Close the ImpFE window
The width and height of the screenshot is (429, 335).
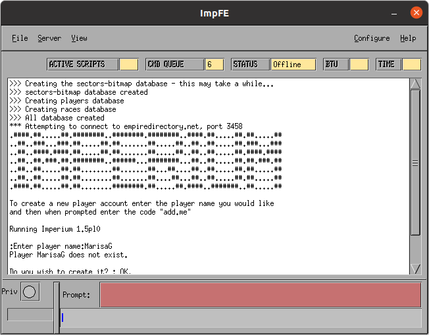click(x=416, y=13)
